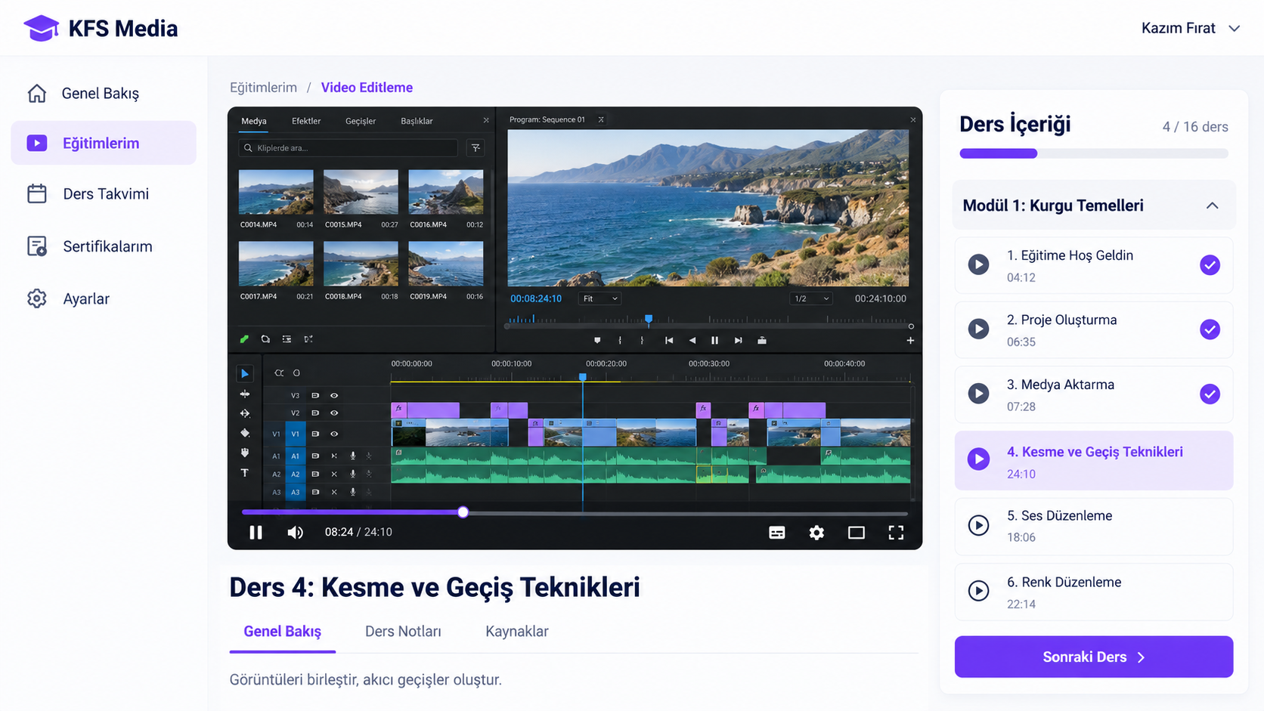
Task: Toggle the completed checkmark of Proje Oluşturma
Action: tap(1210, 329)
